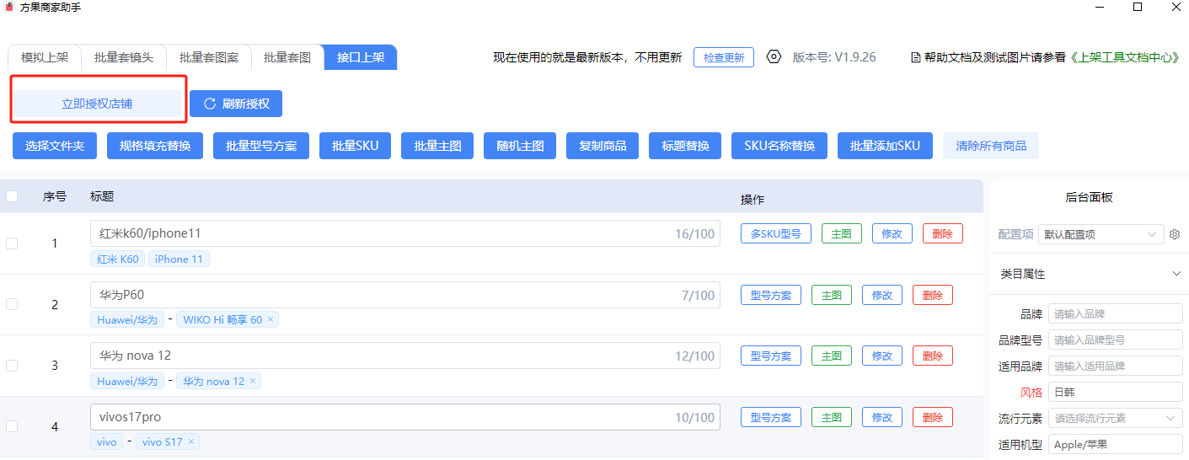
Task: Click the 风格 field containing 日韩
Action: [x=1116, y=392]
